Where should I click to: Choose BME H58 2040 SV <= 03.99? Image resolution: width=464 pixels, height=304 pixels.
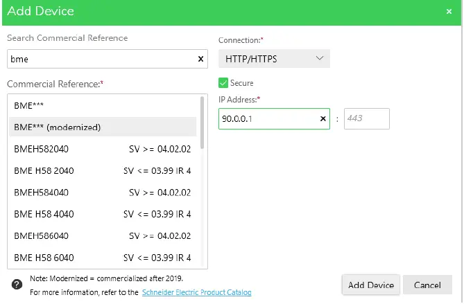coord(103,170)
